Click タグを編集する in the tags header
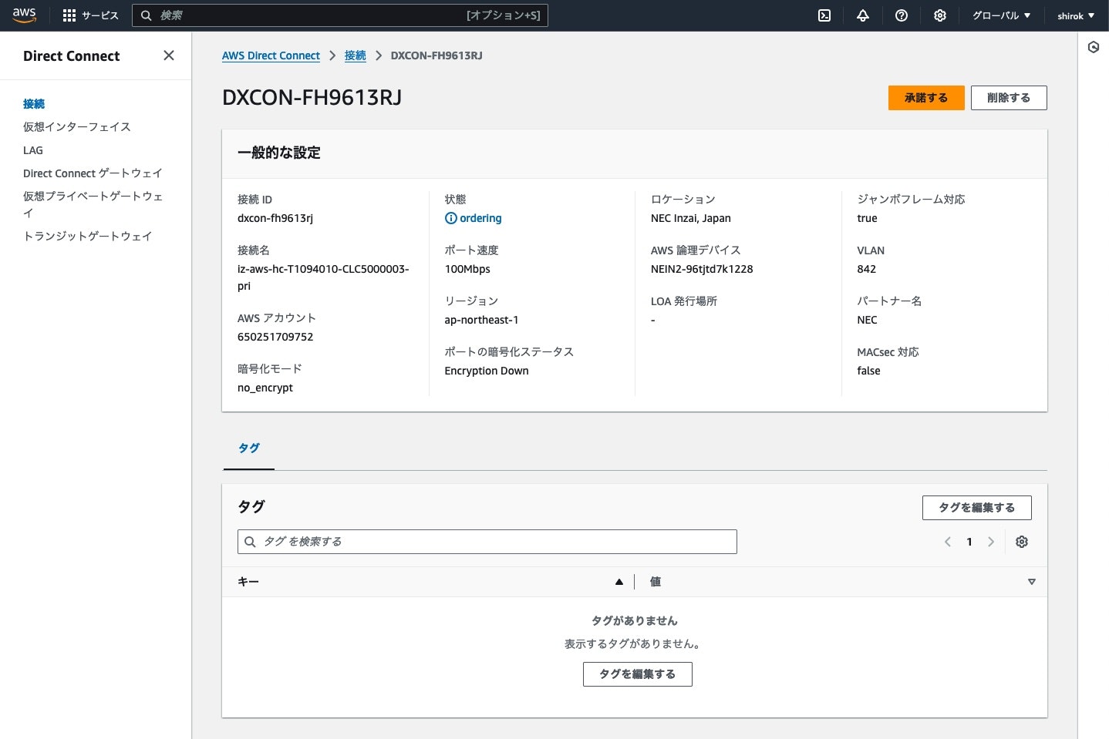This screenshot has width=1109, height=739. coord(976,508)
